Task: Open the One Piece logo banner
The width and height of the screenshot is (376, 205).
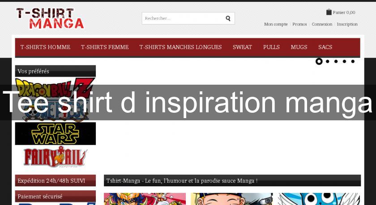Action: (x=55, y=111)
